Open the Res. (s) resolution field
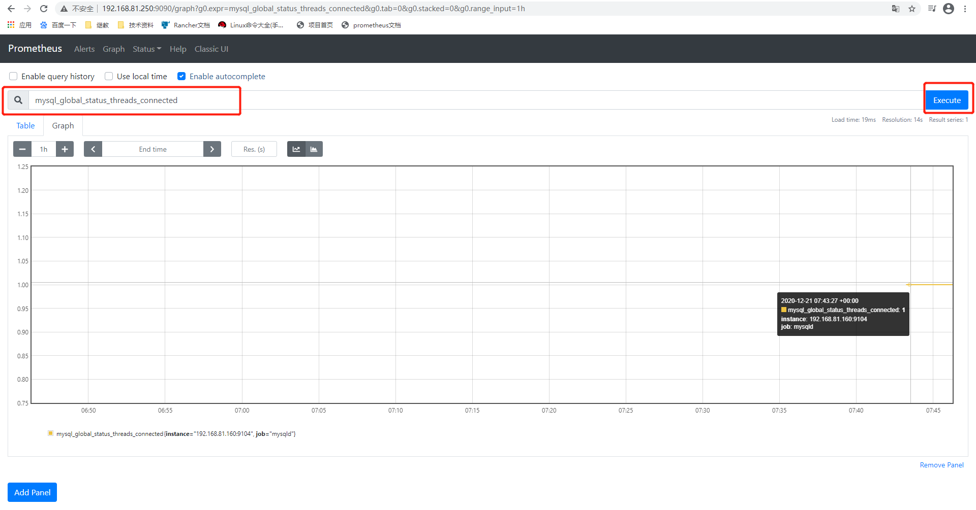The height and width of the screenshot is (510, 976). coord(254,149)
